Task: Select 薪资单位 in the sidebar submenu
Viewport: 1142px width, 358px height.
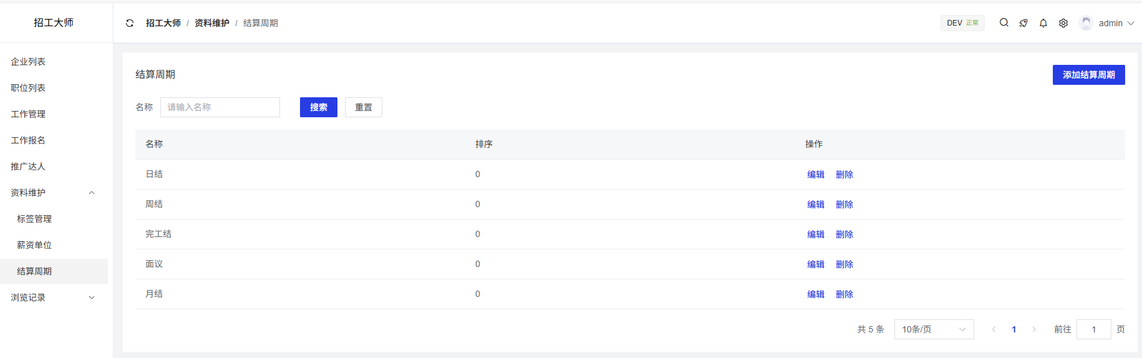Action: (x=34, y=245)
